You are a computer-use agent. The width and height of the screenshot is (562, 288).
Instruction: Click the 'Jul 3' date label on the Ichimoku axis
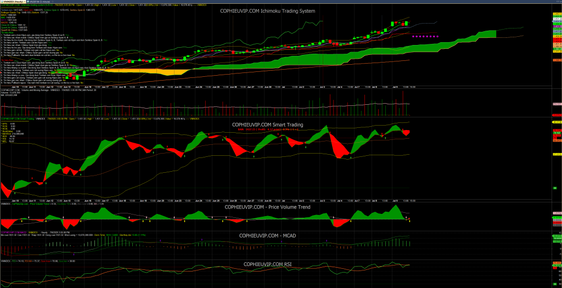click(322, 87)
